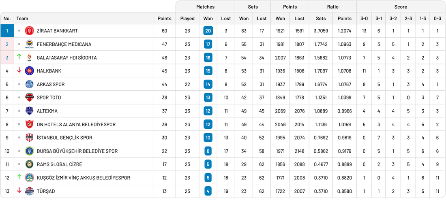Click the Fenerbahçe Medicana club logo

pyautogui.click(x=29, y=44)
